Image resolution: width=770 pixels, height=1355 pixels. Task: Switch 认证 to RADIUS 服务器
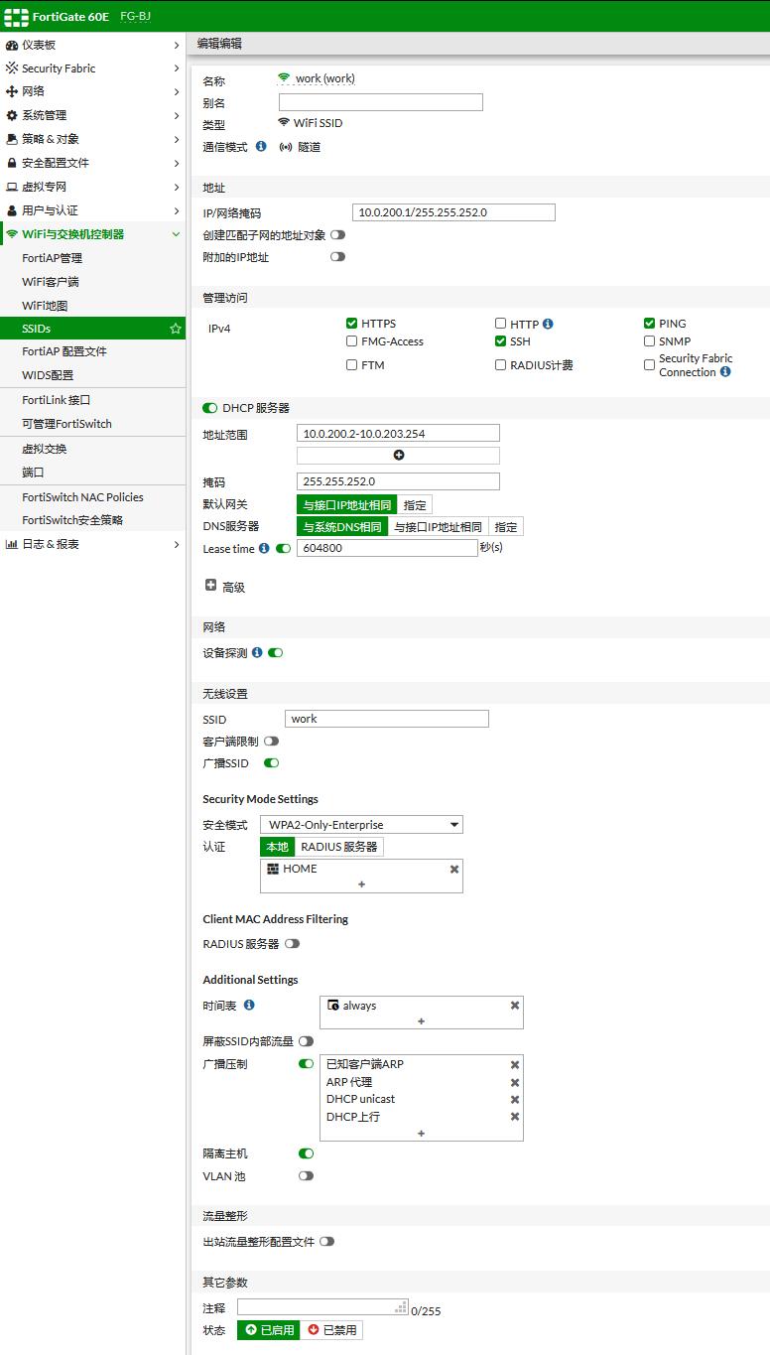[339, 847]
